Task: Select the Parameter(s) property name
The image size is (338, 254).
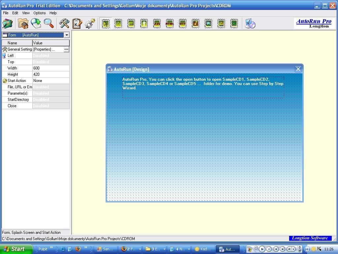Action: click(x=17, y=93)
